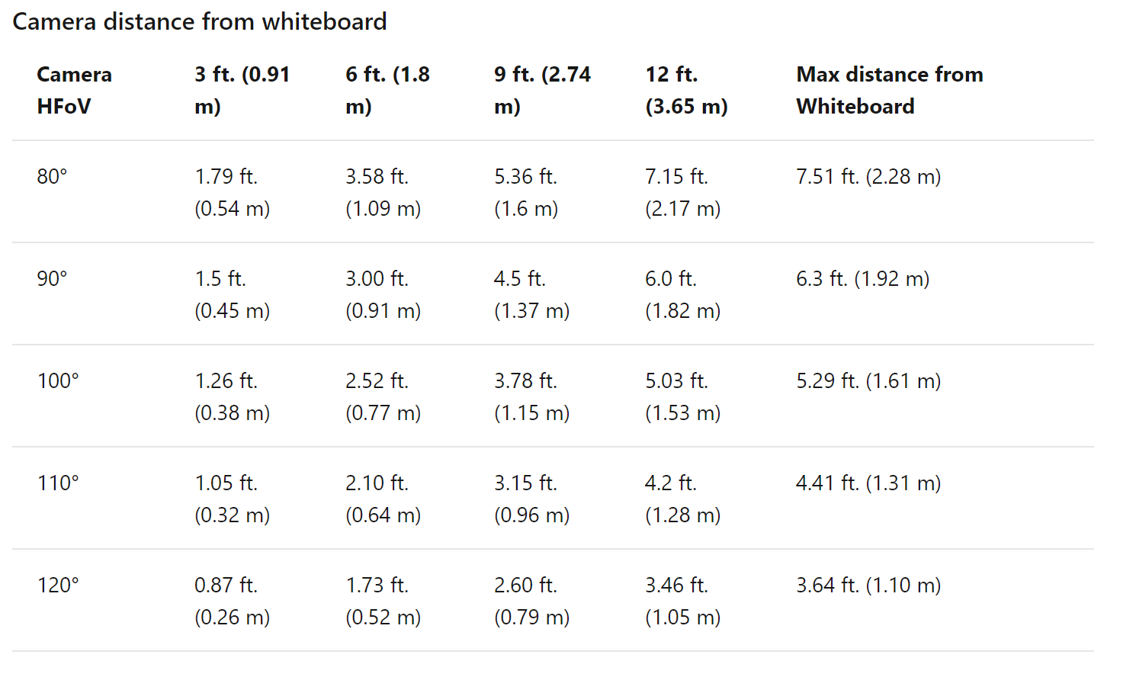Select the "6.3 ft. (1.92 m)" cell
This screenshot has height=677, width=1136.
(x=862, y=279)
